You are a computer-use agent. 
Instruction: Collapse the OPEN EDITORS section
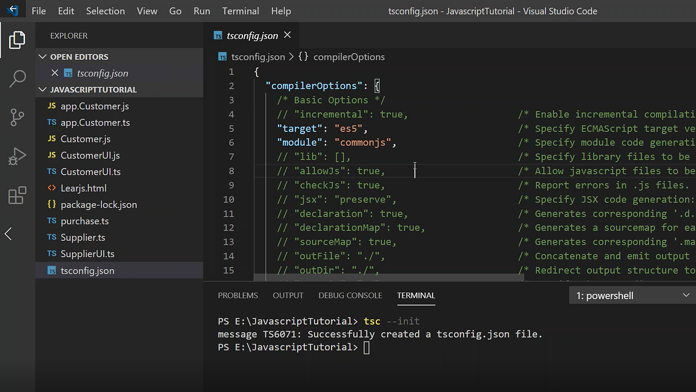coord(42,56)
